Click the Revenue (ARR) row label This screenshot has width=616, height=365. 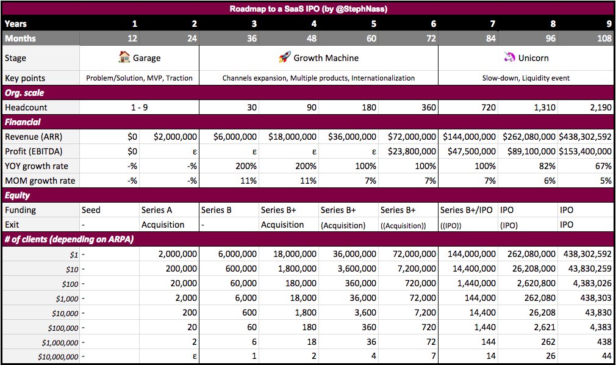(x=41, y=137)
